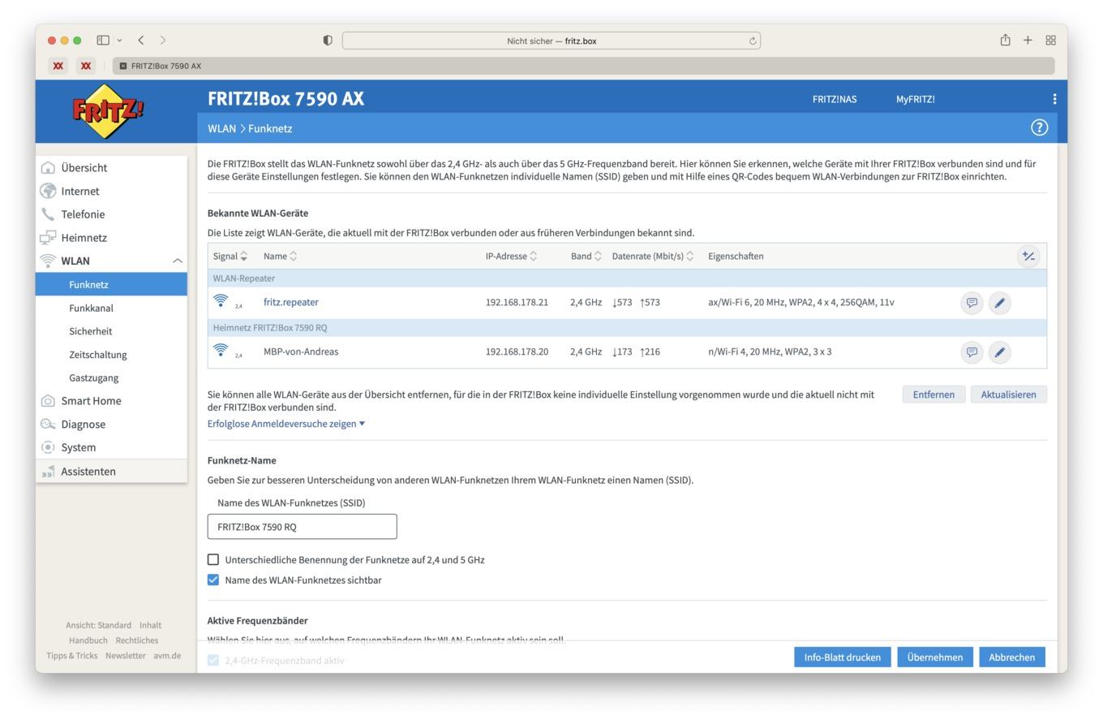1103x720 pixels.
Task: Click signal strength icon for fritz.repeater
Action: (x=221, y=301)
